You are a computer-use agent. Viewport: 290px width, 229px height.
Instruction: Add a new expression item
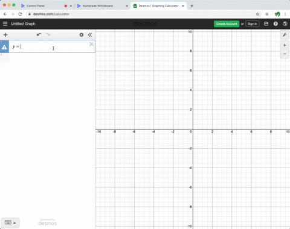(5, 35)
